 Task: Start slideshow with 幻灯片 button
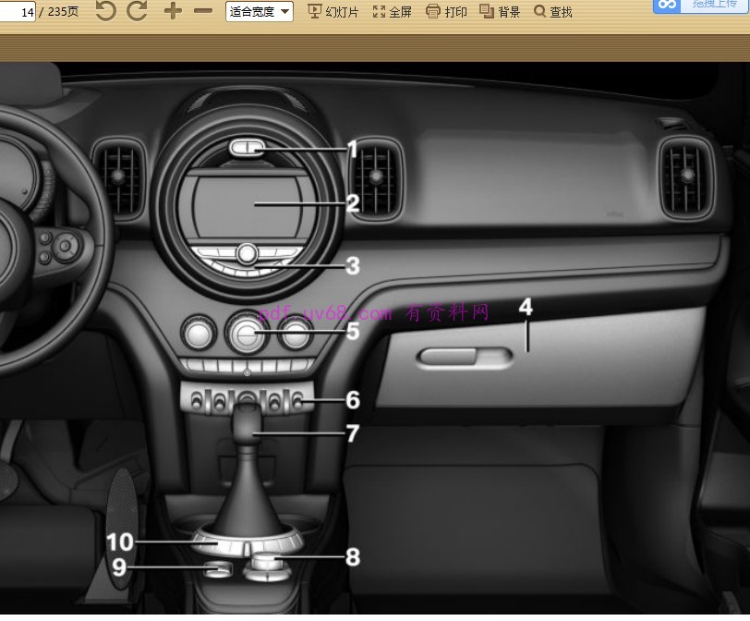(333, 11)
